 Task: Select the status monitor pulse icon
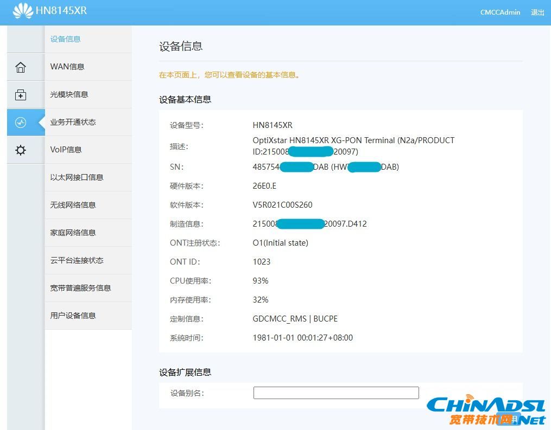[21, 122]
